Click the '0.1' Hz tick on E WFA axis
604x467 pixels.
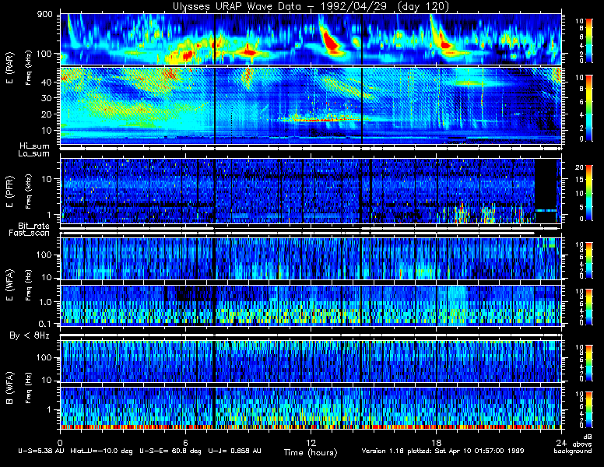click(x=44, y=324)
